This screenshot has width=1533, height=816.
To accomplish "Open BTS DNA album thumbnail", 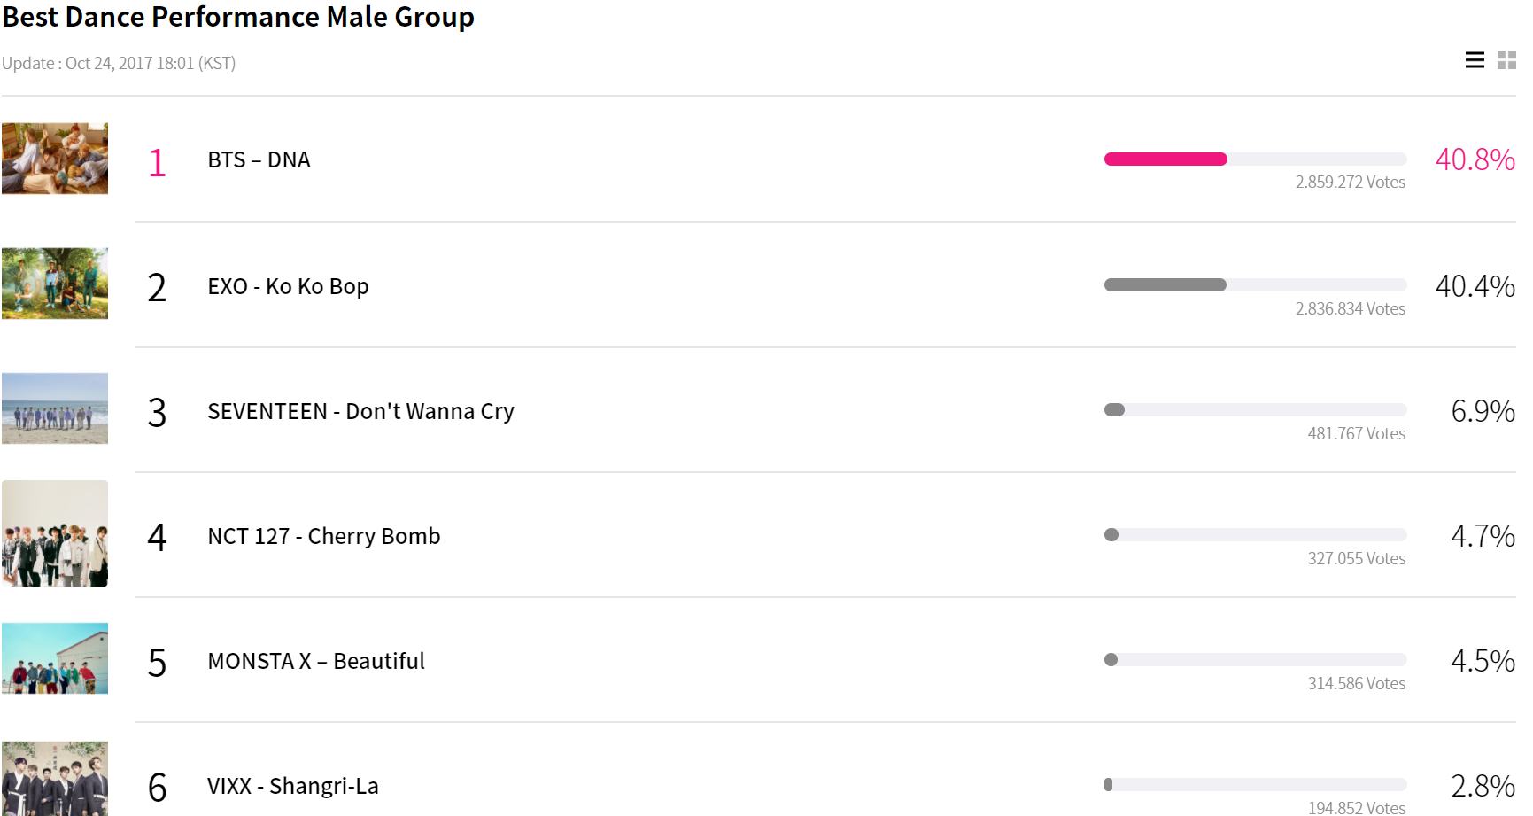I will click(x=55, y=159).
